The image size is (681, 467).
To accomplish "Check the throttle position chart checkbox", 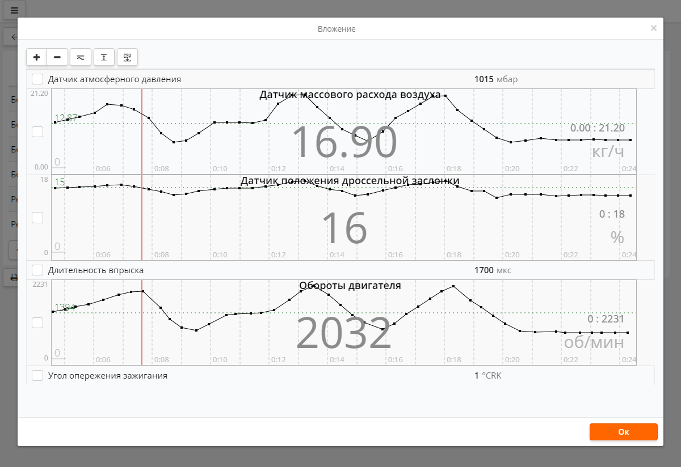I will [x=37, y=218].
